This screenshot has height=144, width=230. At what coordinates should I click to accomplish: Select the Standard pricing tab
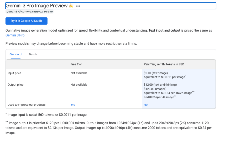[15, 54]
